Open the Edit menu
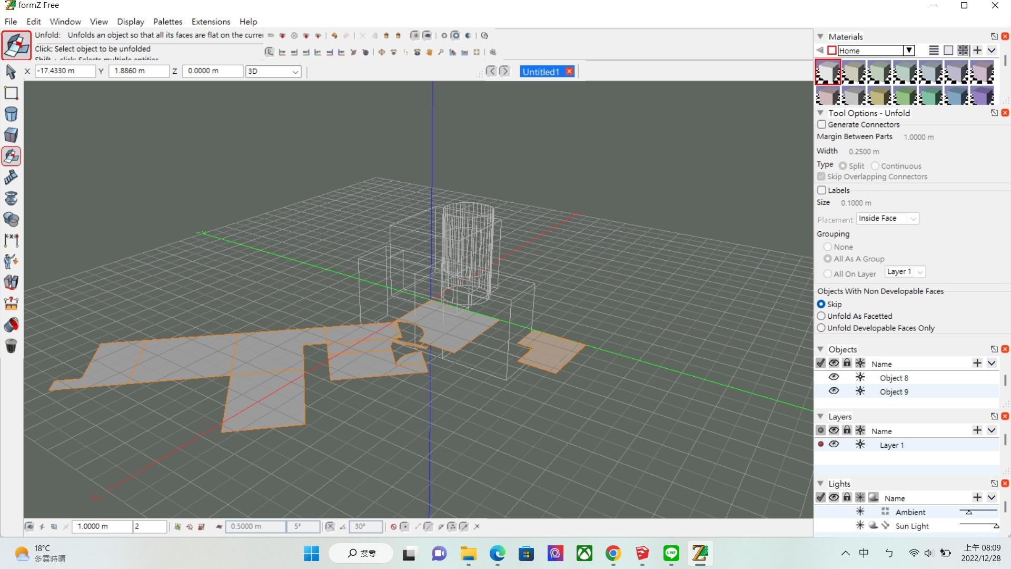The height and width of the screenshot is (569, 1011). [x=33, y=22]
